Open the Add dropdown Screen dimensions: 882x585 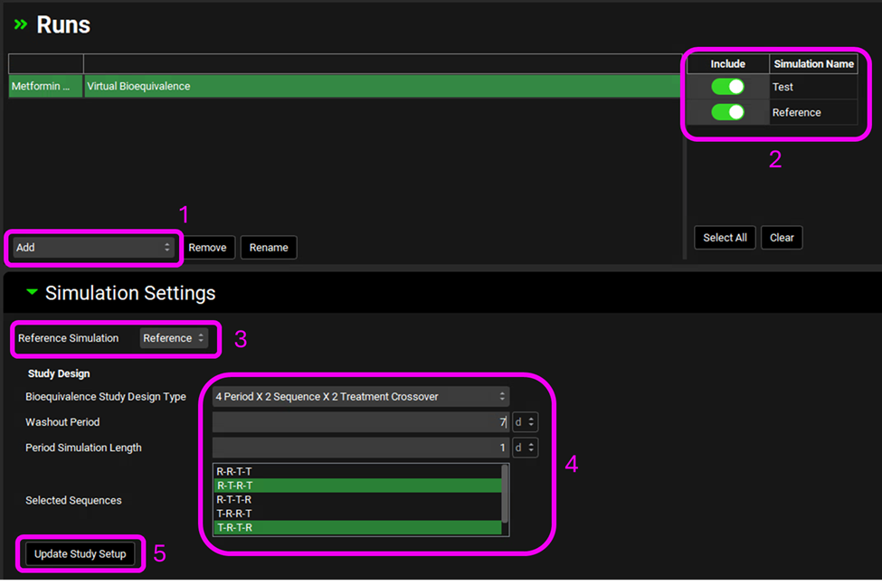[x=93, y=247]
